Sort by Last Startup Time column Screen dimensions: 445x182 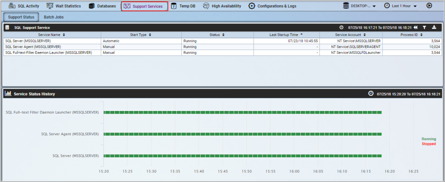[286, 35]
